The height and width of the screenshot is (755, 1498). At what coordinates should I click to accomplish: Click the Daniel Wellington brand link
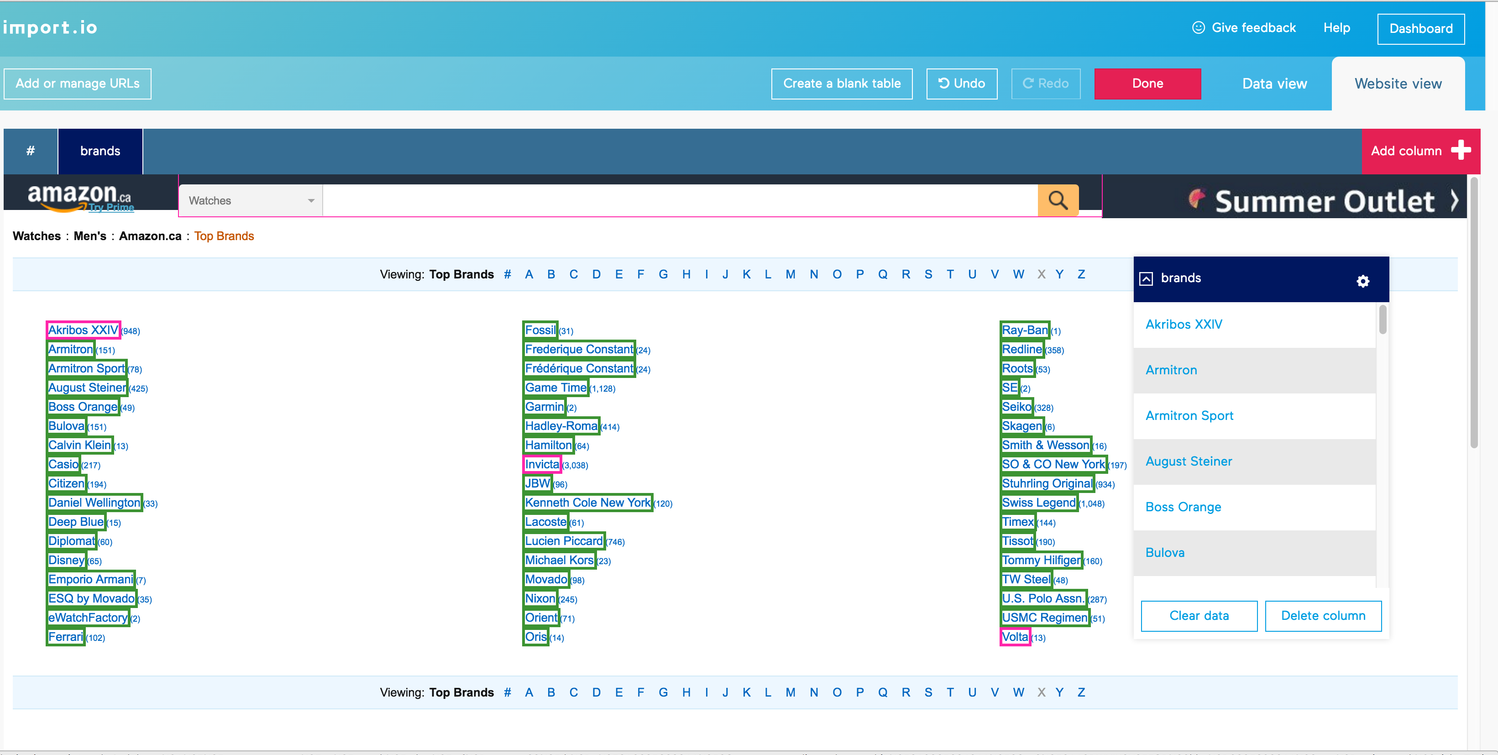94,503
